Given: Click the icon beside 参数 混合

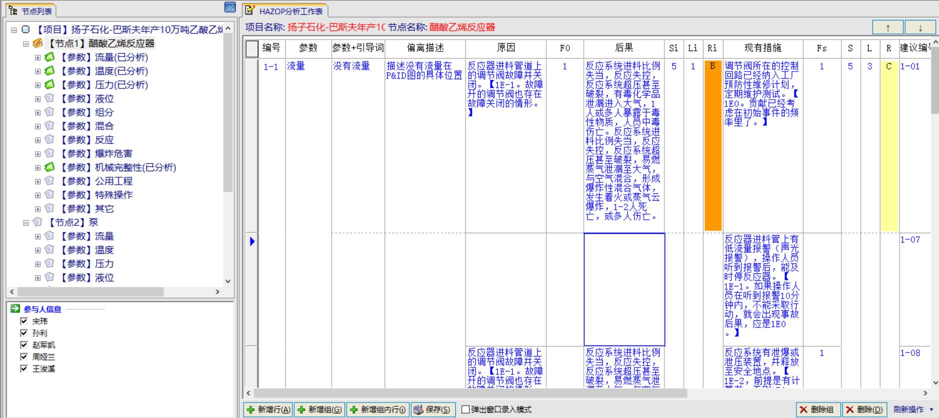Looking at the screenshot, I should click(x=50, y=126).
